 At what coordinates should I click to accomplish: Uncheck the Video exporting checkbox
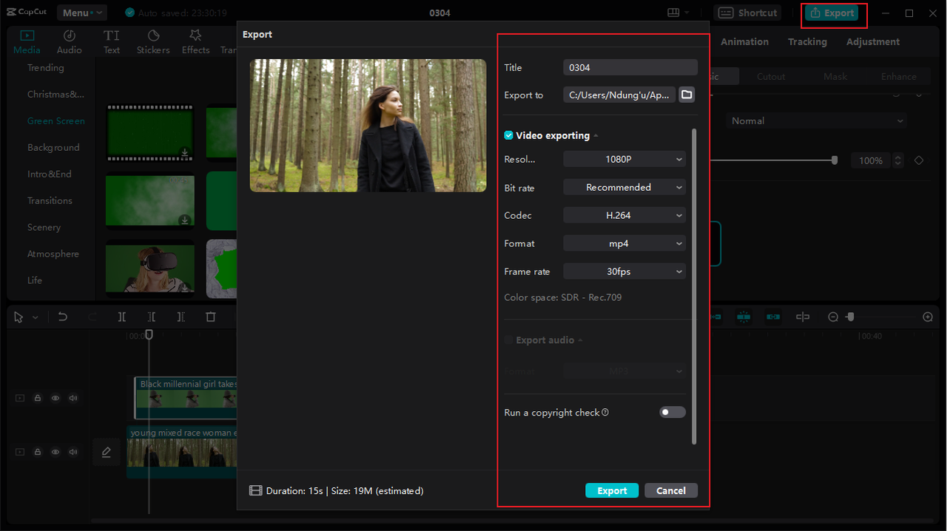pyautogui.click(x=508, y=135)
